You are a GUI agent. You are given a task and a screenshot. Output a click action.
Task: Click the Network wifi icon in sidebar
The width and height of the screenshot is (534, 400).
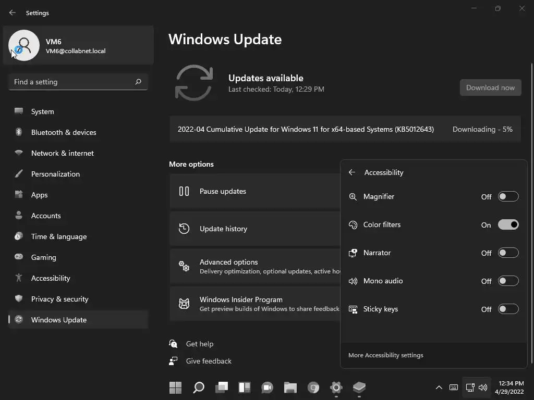(19, 153)
